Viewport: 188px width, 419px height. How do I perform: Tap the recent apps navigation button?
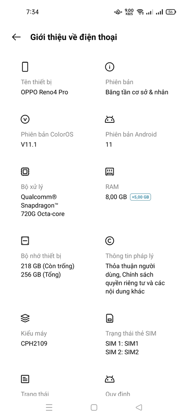[x=49, y=407]
